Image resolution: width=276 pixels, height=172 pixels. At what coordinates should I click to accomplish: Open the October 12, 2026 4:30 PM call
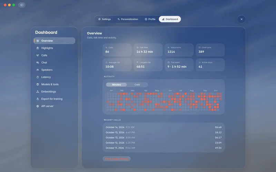coord(164,143)
